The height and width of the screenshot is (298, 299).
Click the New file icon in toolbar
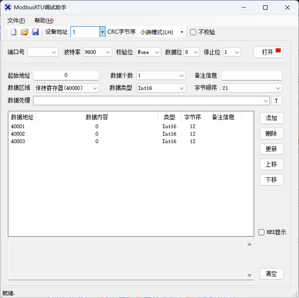click(13, 32)
